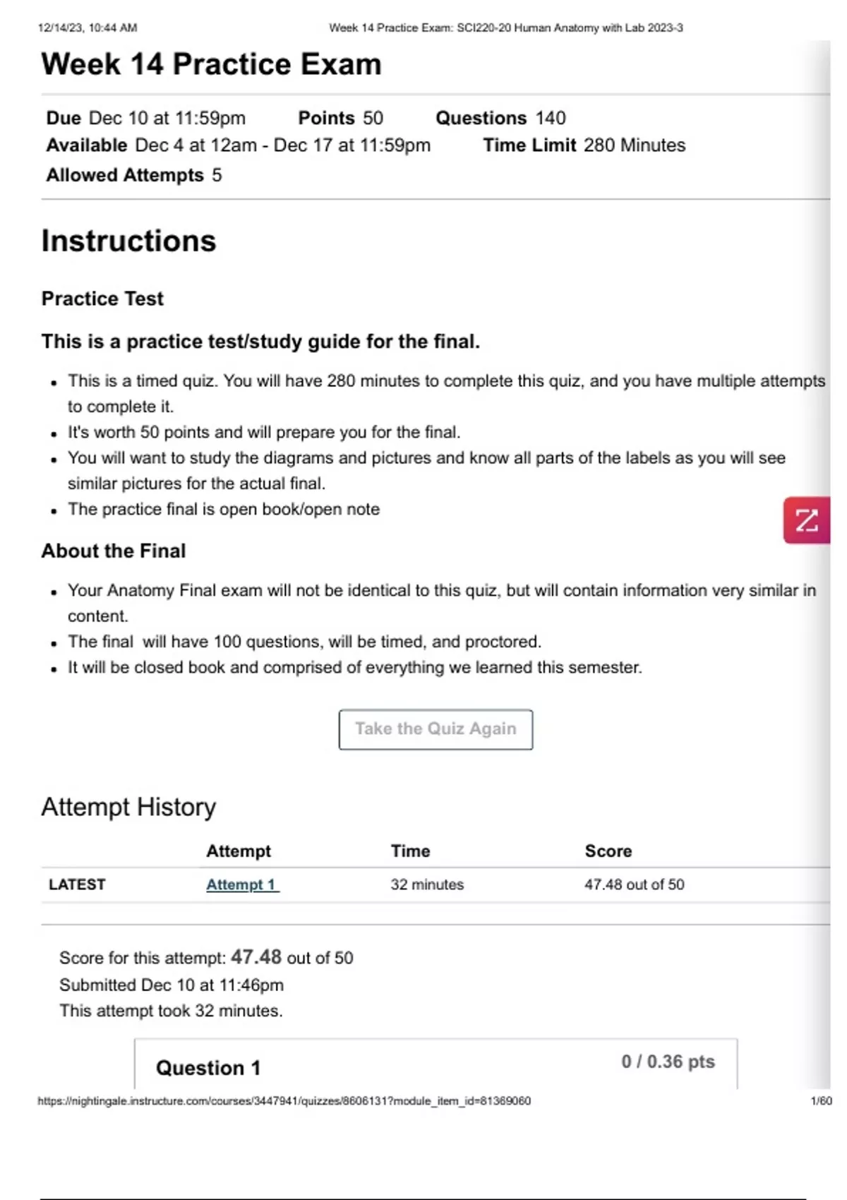847x1200 pixels.
Task: Click the Time Limit 280 Minutes text
Action: [584, 145]
